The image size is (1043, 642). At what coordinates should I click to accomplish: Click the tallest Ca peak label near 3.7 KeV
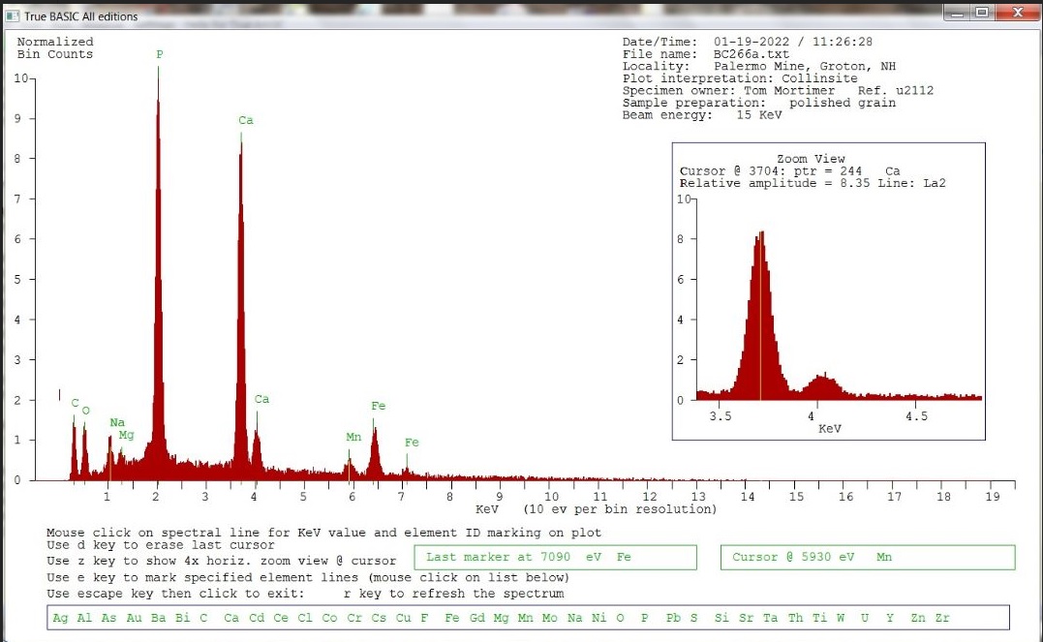point(246,120)
